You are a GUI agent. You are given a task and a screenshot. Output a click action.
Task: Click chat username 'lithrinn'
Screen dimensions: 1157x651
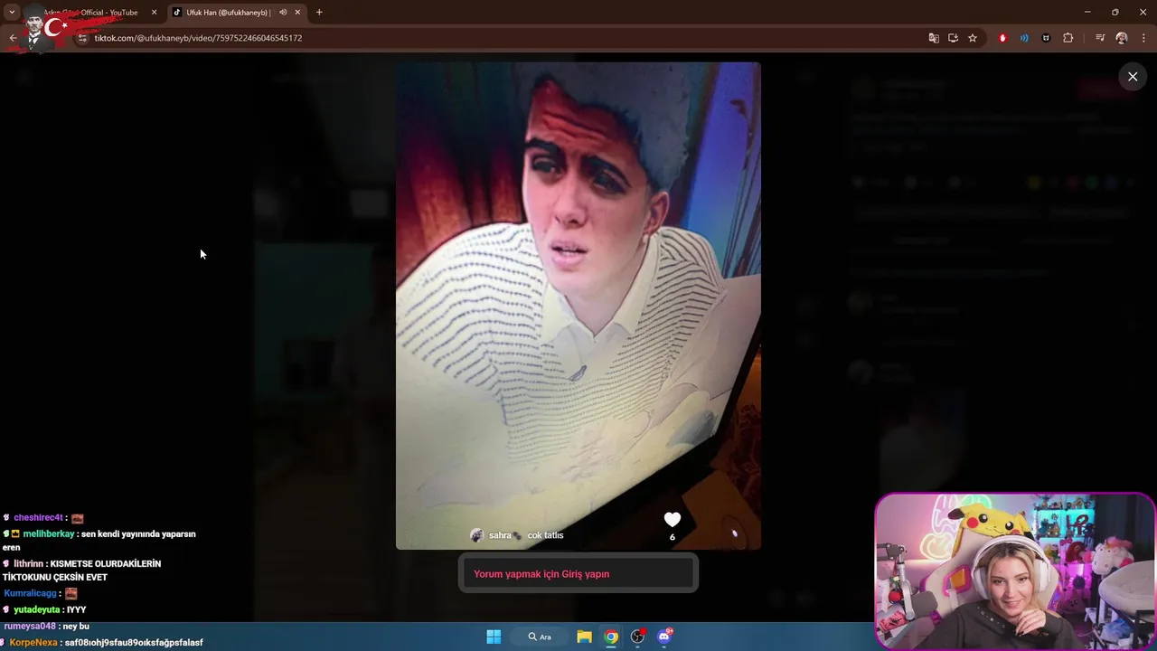click(x=28, y=563)
